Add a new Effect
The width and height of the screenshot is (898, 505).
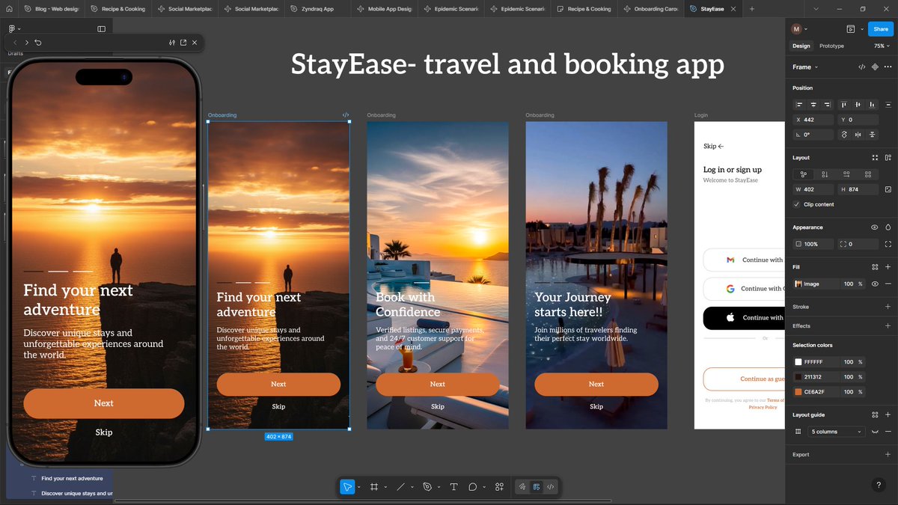pos(888,326)
